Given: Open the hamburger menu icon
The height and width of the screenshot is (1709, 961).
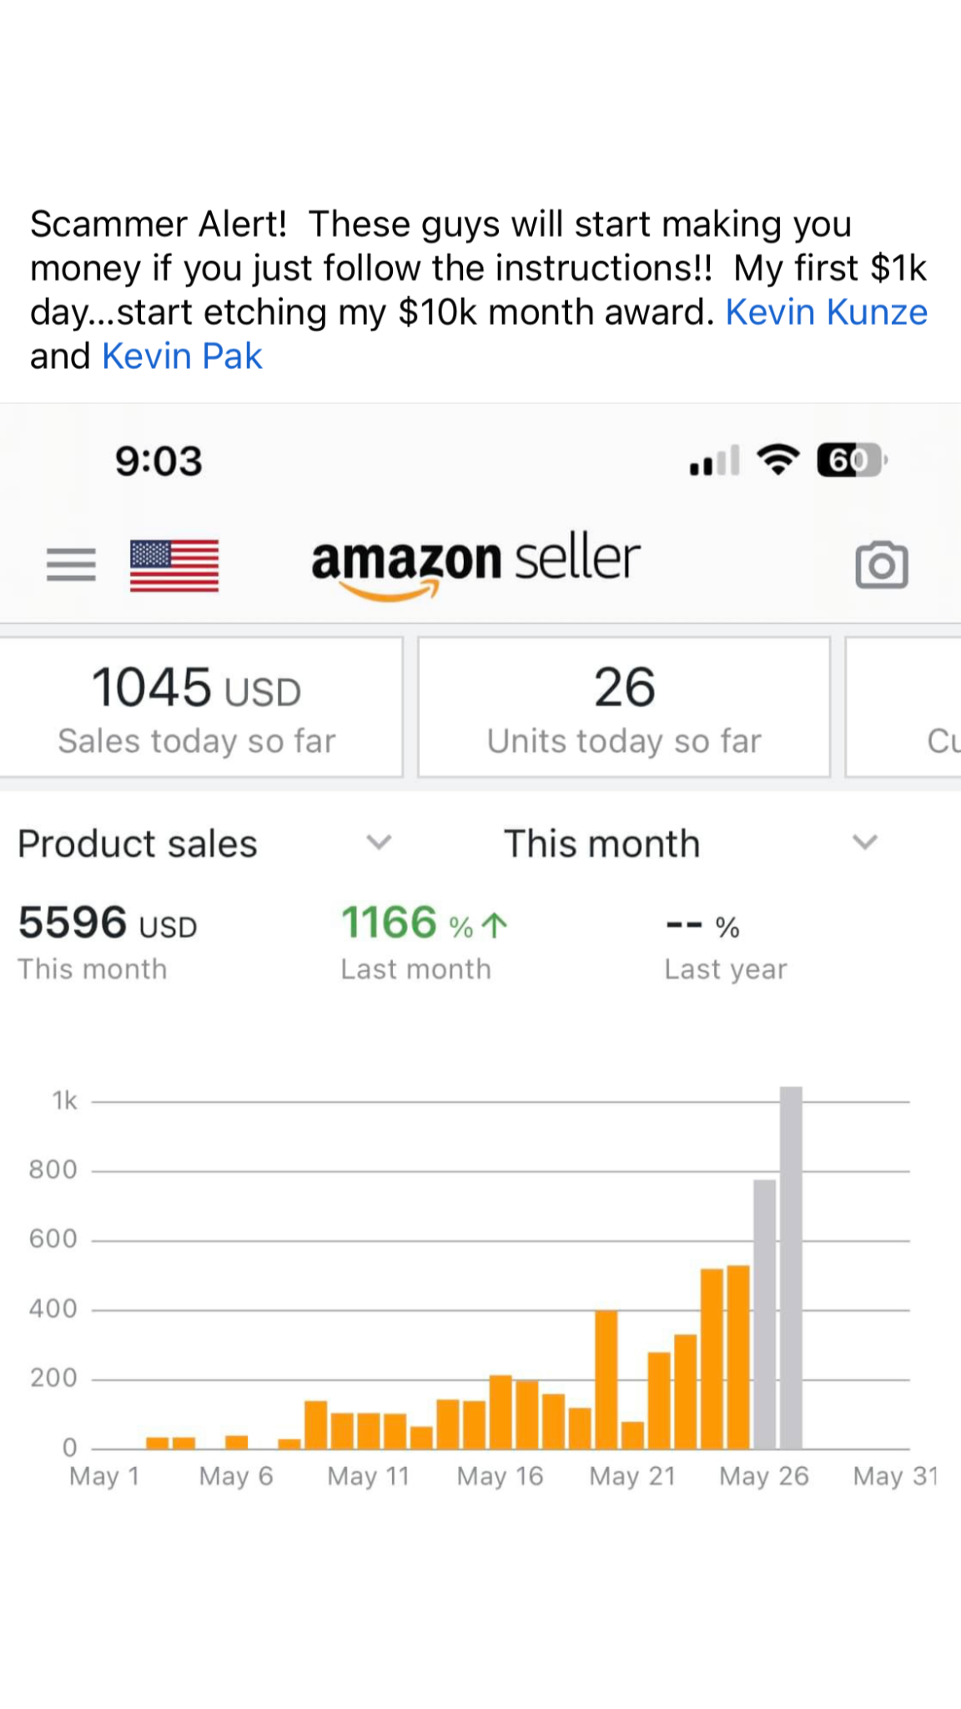Looking at the screenshot, I should (71, 565).
